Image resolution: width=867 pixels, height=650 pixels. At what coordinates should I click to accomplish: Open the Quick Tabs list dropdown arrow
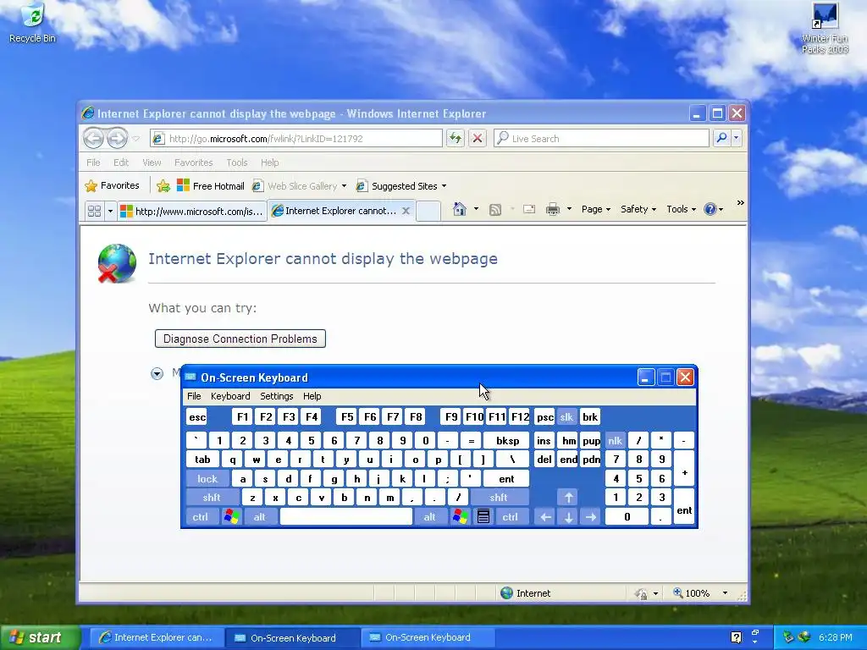coord(110,211)
